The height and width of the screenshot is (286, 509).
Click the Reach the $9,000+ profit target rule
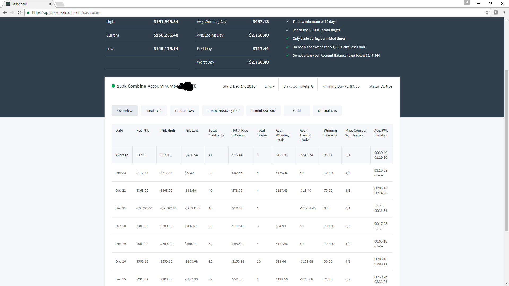pos(316,30)
